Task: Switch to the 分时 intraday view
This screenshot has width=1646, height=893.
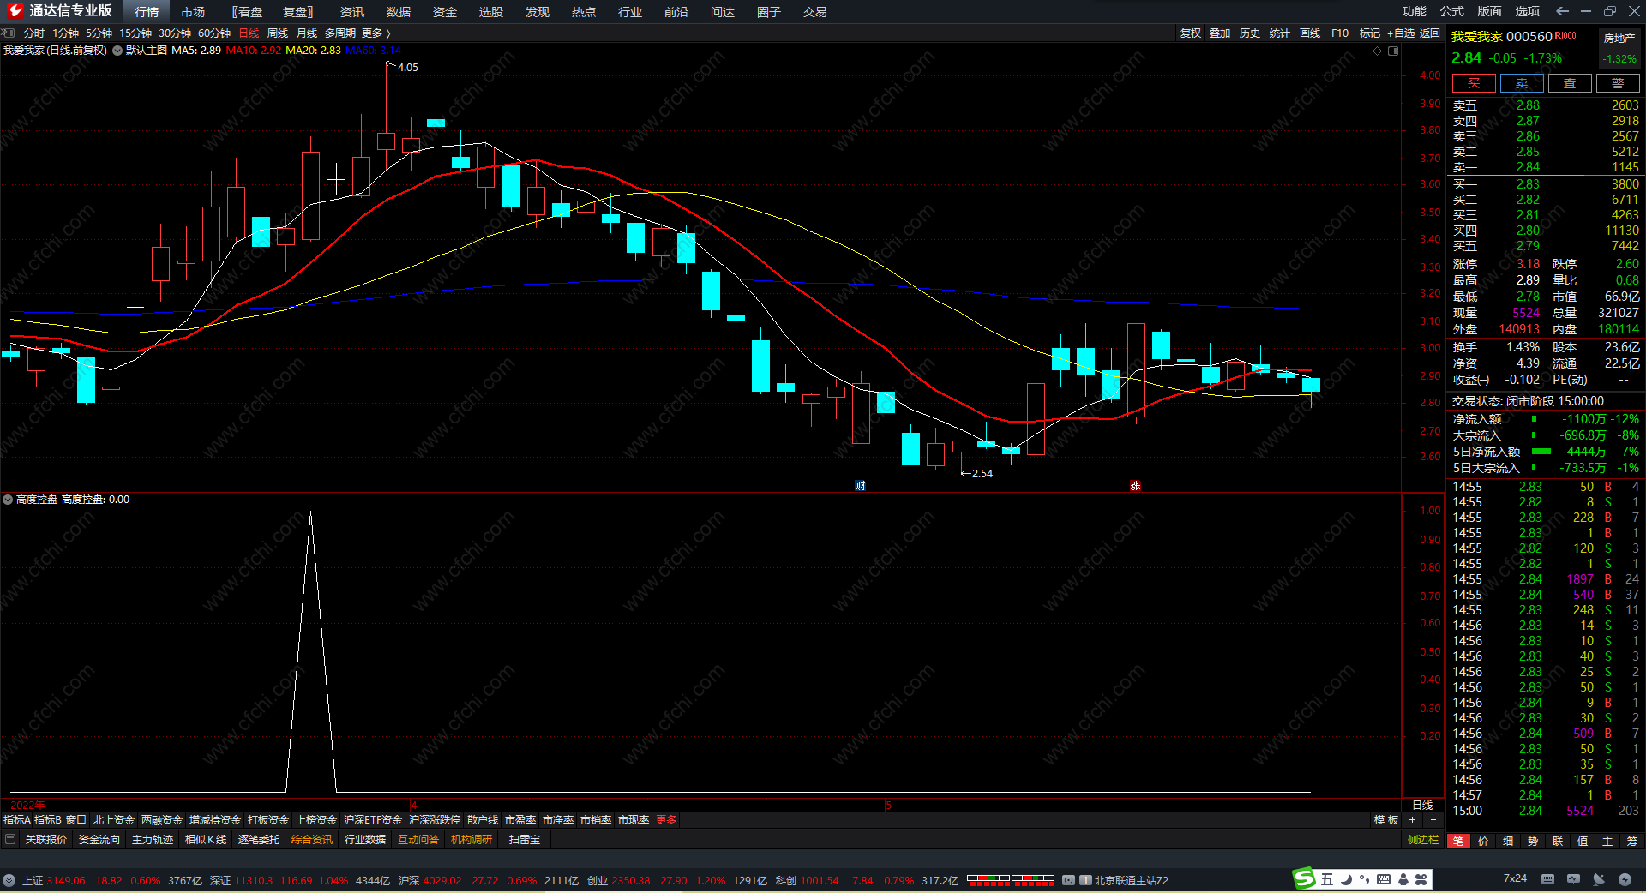Action: point(34,33)
